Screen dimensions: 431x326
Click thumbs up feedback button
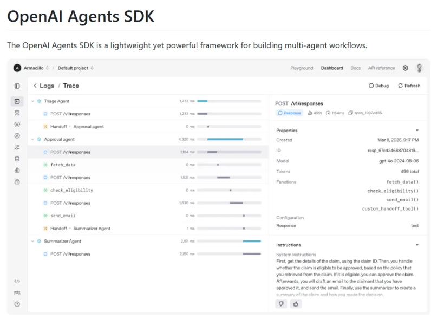[x=296, y=304]
